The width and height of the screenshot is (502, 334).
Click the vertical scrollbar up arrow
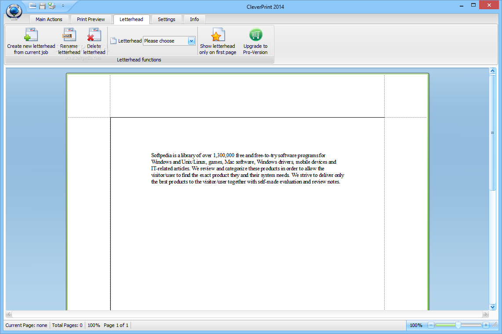(x=492, y=71)
